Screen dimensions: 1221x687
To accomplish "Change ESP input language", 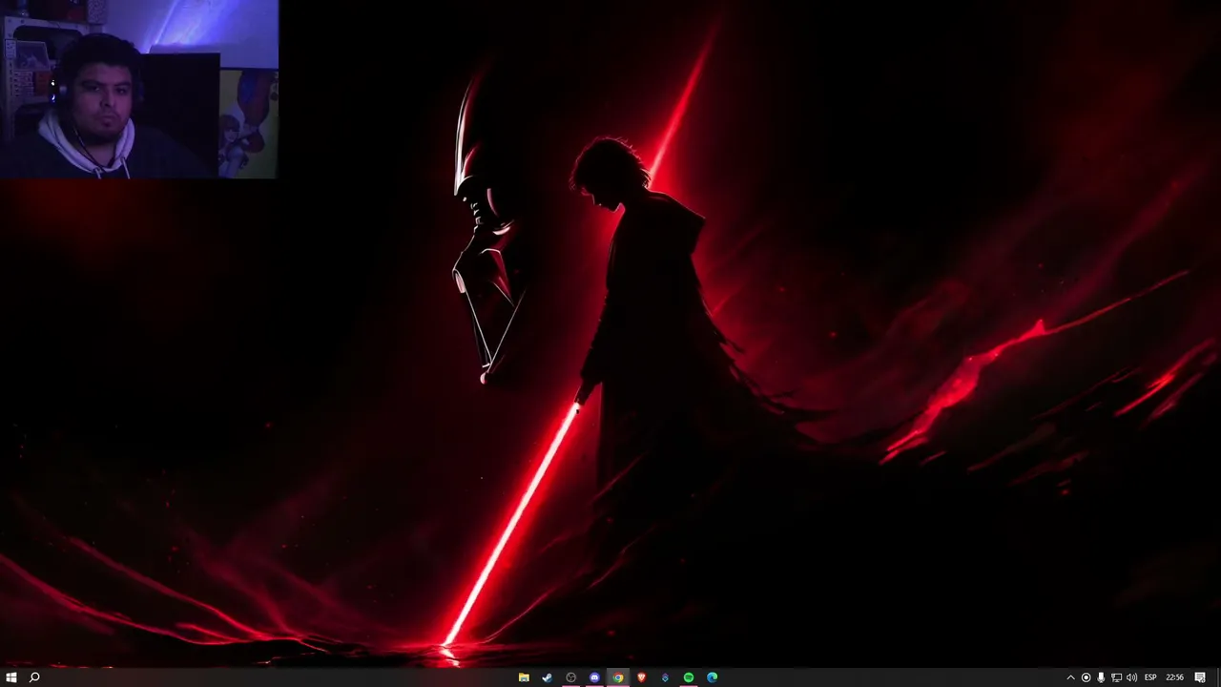I will pos(1150,677).
